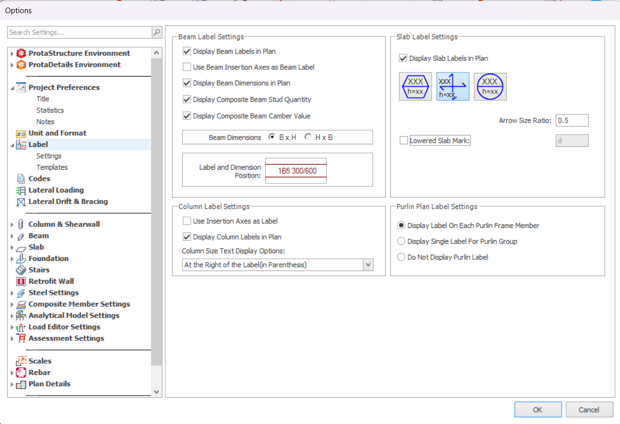Click the Lateral Loading icon in sidebar
This screenshot has width=620, height=424.
pyautogui.click(x=21, y=190)
